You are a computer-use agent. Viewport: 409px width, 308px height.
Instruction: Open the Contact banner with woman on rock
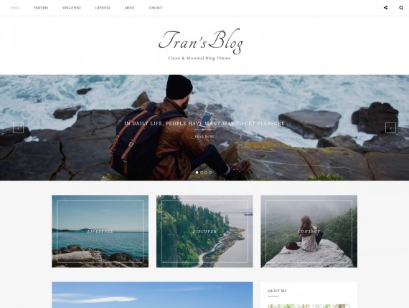[x=309, y=231]
